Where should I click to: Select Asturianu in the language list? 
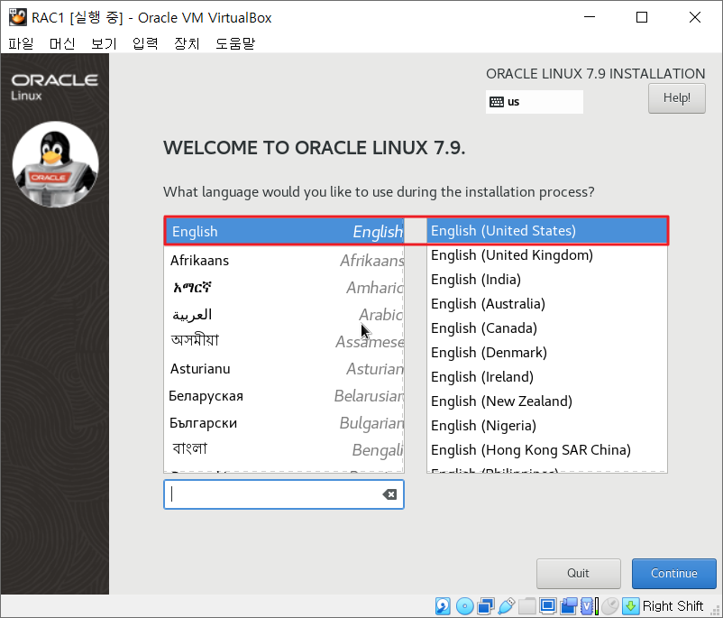284,369
